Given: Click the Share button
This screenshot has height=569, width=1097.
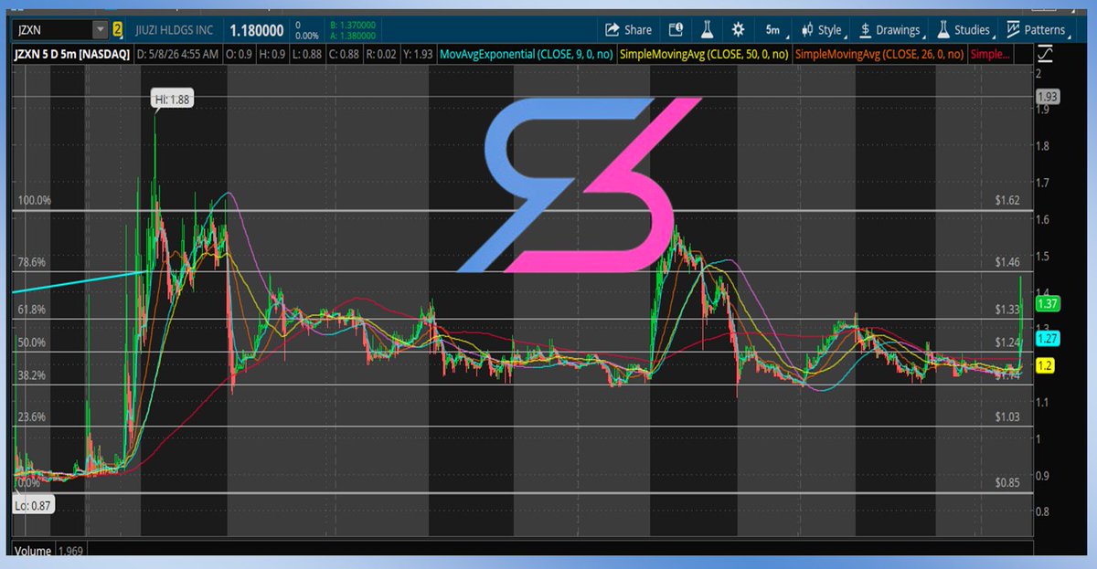Looking at the screenshot, I should point(628,30).
